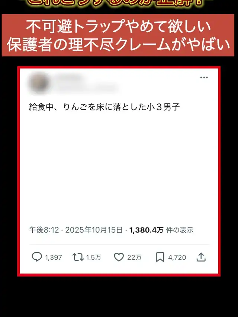Tap the yellow title text at top

pyautogui.click(x=115, y=3)
